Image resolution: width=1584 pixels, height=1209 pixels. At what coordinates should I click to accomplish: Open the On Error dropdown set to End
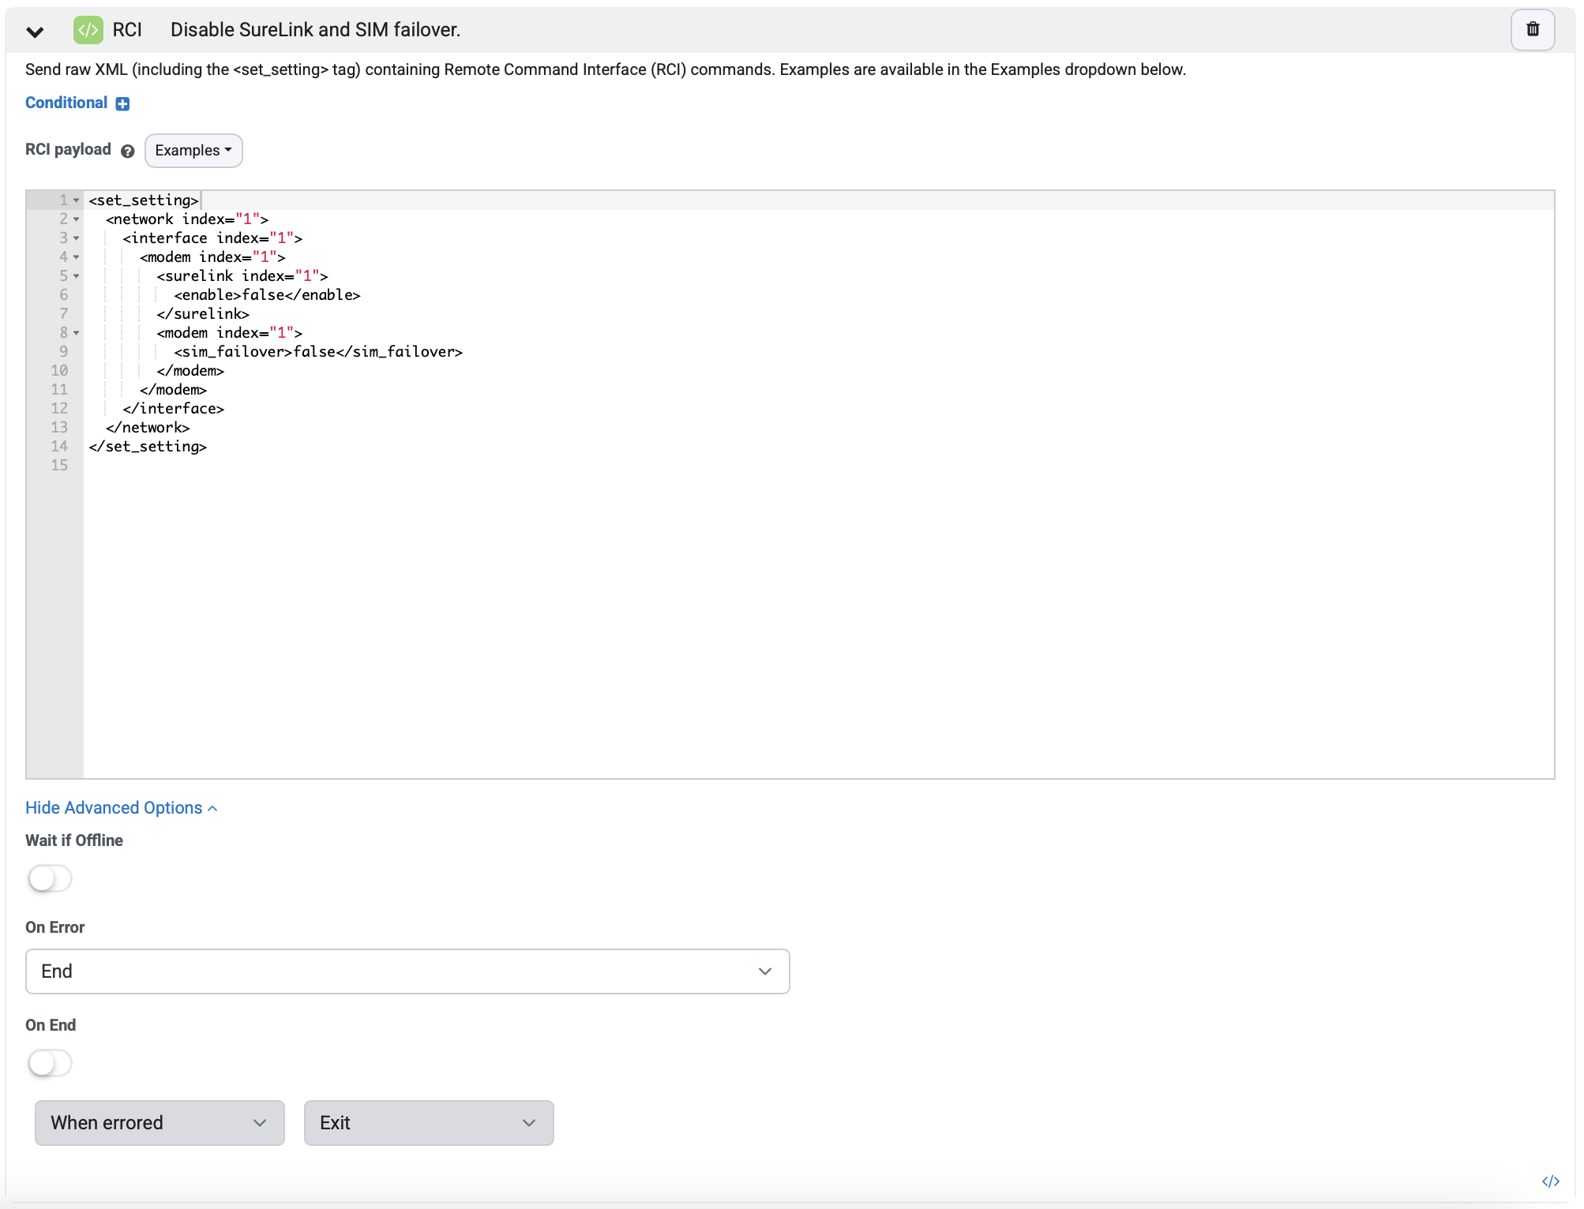pyautogui.click(x=407, y=971)
